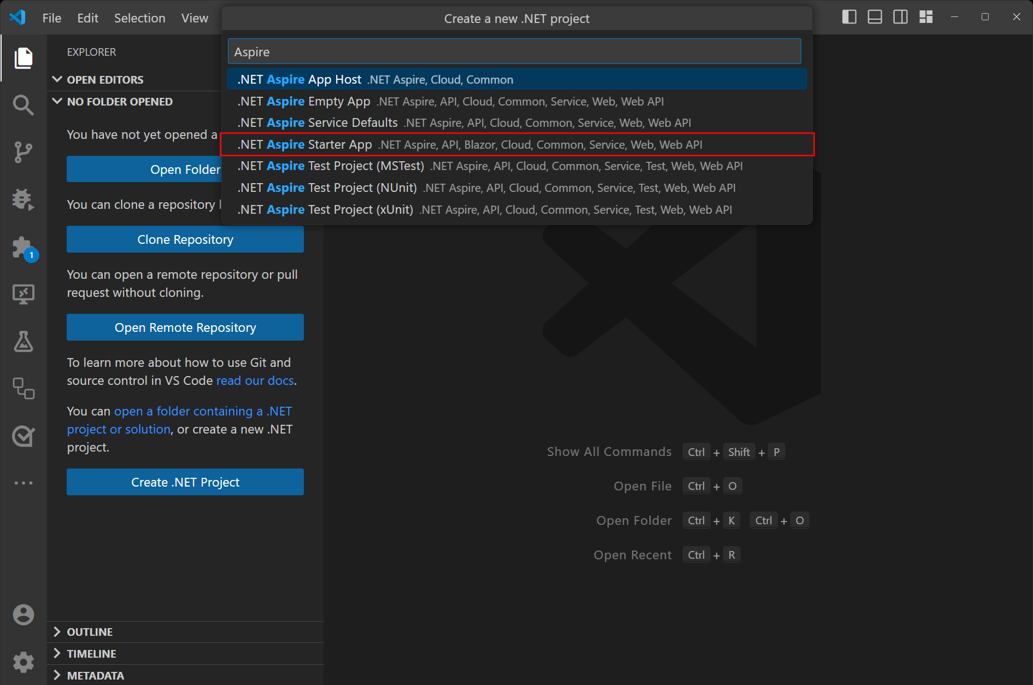The height and width of the screenshot is (685, 1033).
Task: Open the references tree icon in activity bar
Action: pos(23,388)
